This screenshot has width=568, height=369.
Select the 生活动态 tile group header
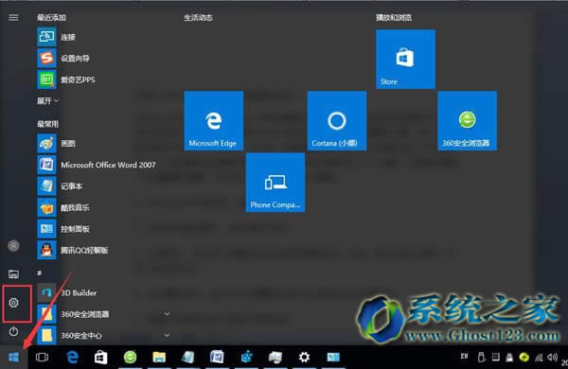click(x=198, y=17)
